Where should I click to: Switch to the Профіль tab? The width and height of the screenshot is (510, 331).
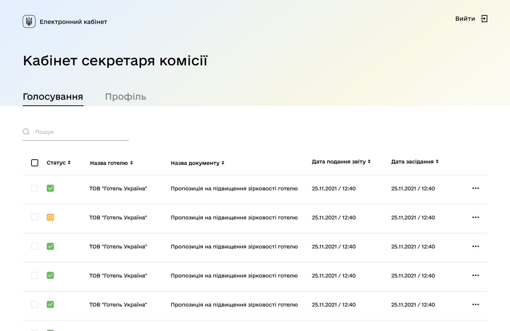coord(126,96)
